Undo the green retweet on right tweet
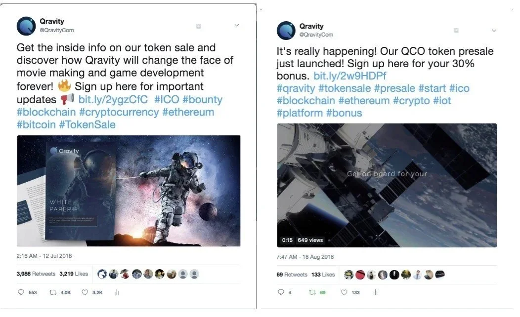This screenshot has height=317, width=520. click(x=312, y=292)
